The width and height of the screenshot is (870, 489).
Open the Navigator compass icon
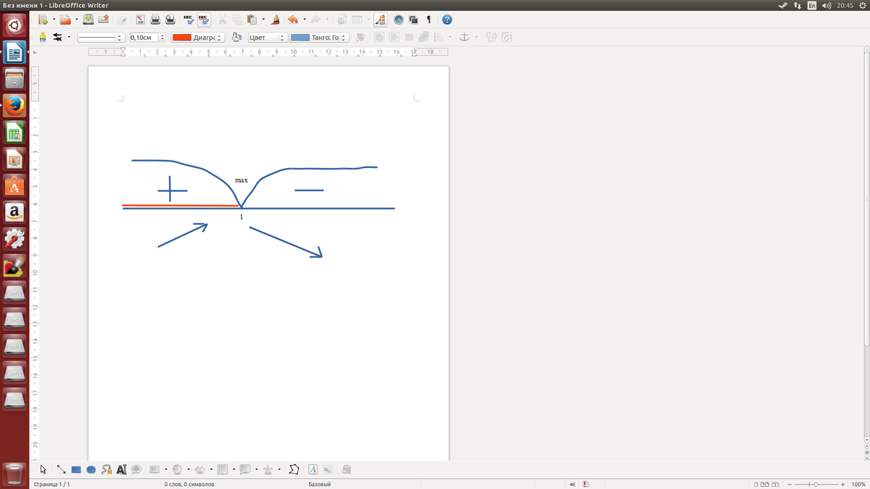point(398,20)
